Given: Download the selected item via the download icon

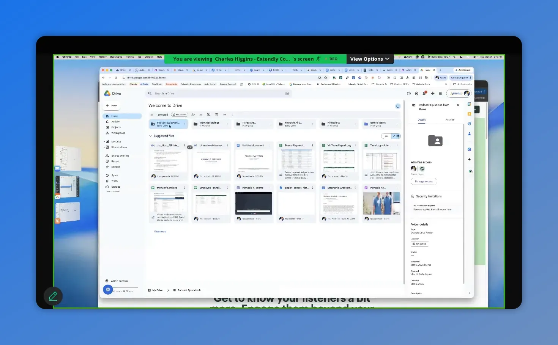Looking at the screenshot, I should (201, 114).
